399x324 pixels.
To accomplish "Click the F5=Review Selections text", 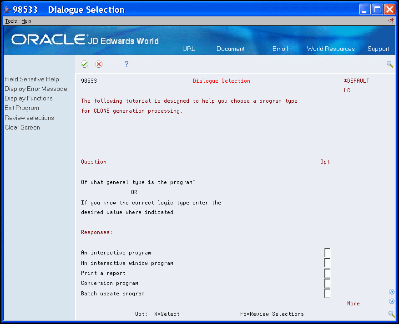I will [x=272, y=314].
